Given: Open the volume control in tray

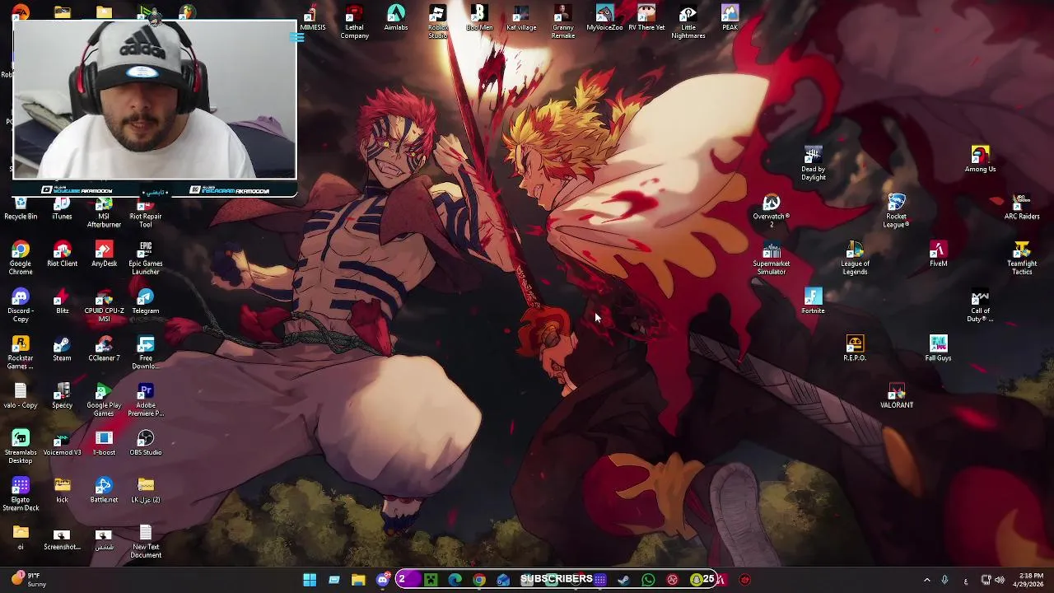Looking at the screenshot, I should pos(1000,580).
